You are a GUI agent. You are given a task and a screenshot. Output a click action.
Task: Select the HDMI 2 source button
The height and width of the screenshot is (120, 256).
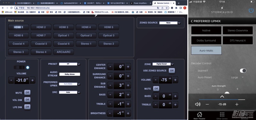41,27
